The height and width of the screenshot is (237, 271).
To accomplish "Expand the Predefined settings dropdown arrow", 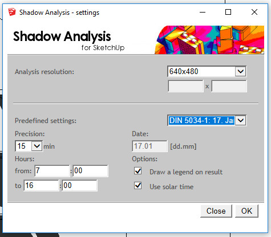I will (241, 120).
